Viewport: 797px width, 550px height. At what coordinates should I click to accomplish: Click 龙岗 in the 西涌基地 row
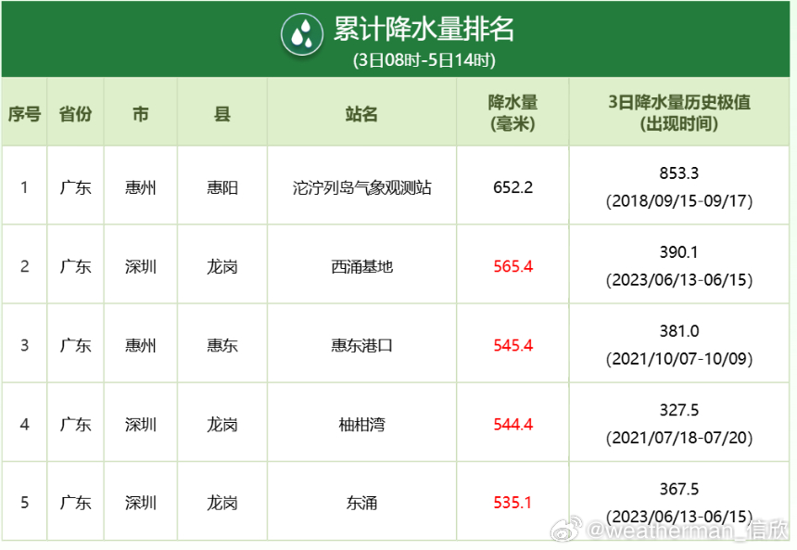pyautogui.click(x=222, y=266)
